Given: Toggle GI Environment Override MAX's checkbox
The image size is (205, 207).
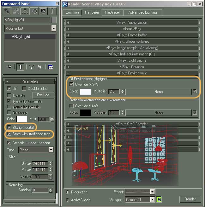Looking at the screenshot, I should [71, 84].
